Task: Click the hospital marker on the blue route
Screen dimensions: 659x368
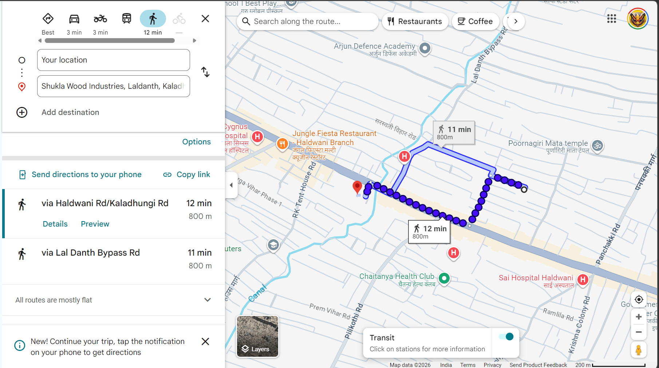Action: coord(405,156)
